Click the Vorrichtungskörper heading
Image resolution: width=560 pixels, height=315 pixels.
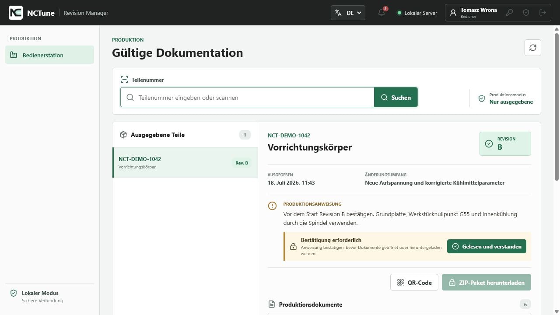pyautogui.click(x=310, y=147)
